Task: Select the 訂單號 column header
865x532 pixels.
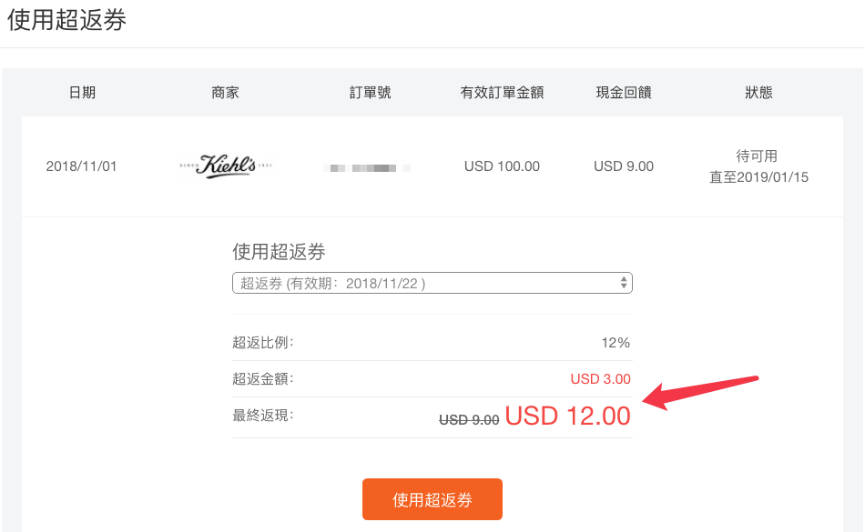Action: (x=371, y=92)
